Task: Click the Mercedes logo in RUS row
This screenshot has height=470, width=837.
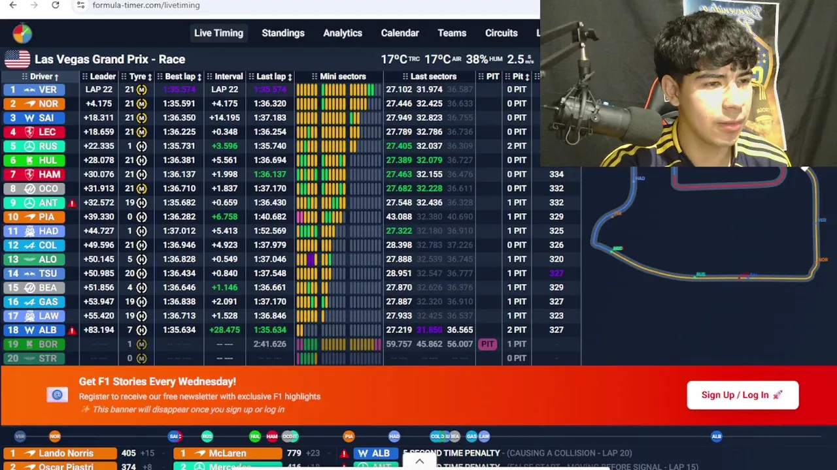Action: click(x=29, y=146)
